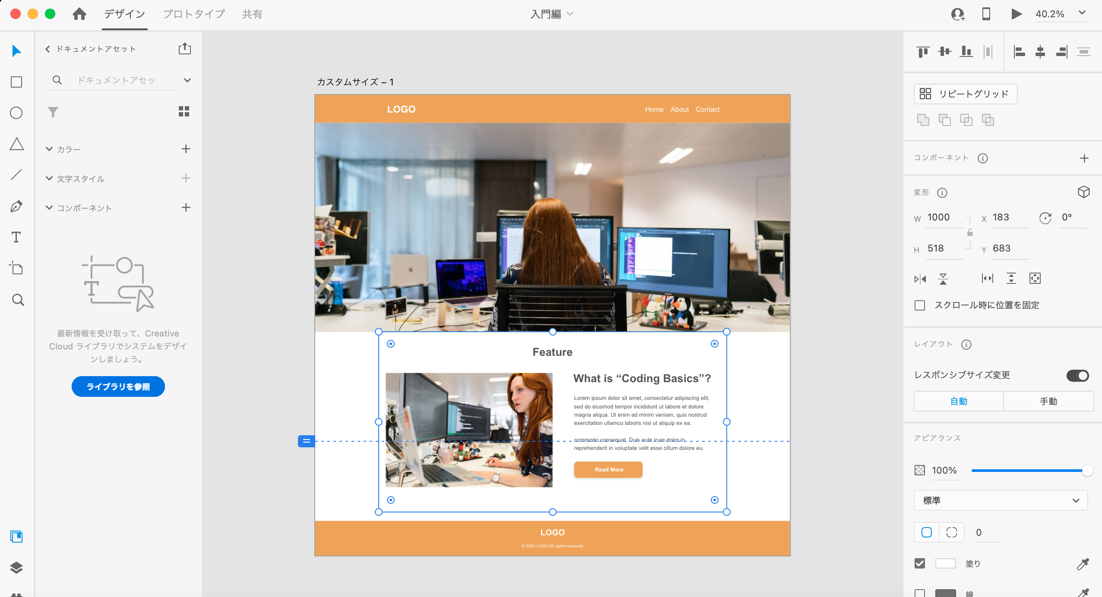Toggle responsive resize switch off

pyautogui.click(x=1077, y=375)
